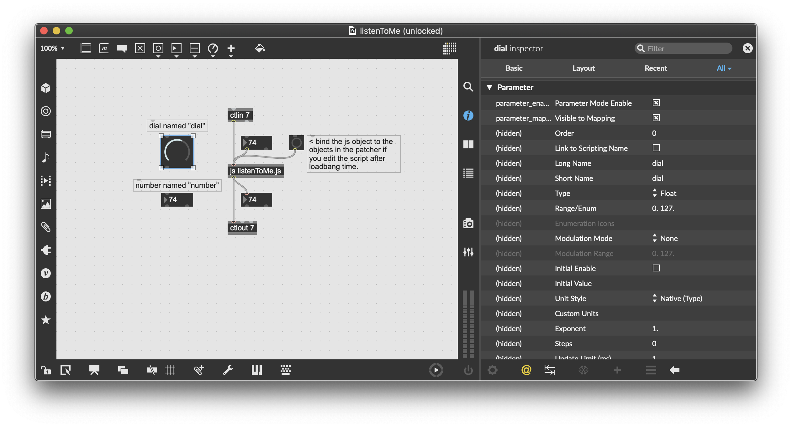Toggle grid display in bottom toolbar
This screenshot has width=792, height=427.
(170, 370)
